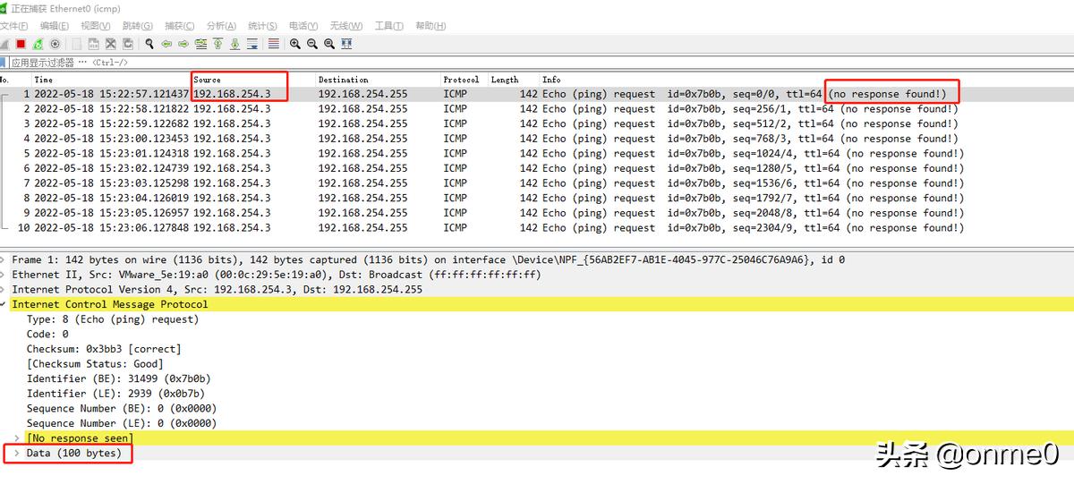Open capture options dialog icon
The image size is (1074, 484).
[x=55, y=44]
